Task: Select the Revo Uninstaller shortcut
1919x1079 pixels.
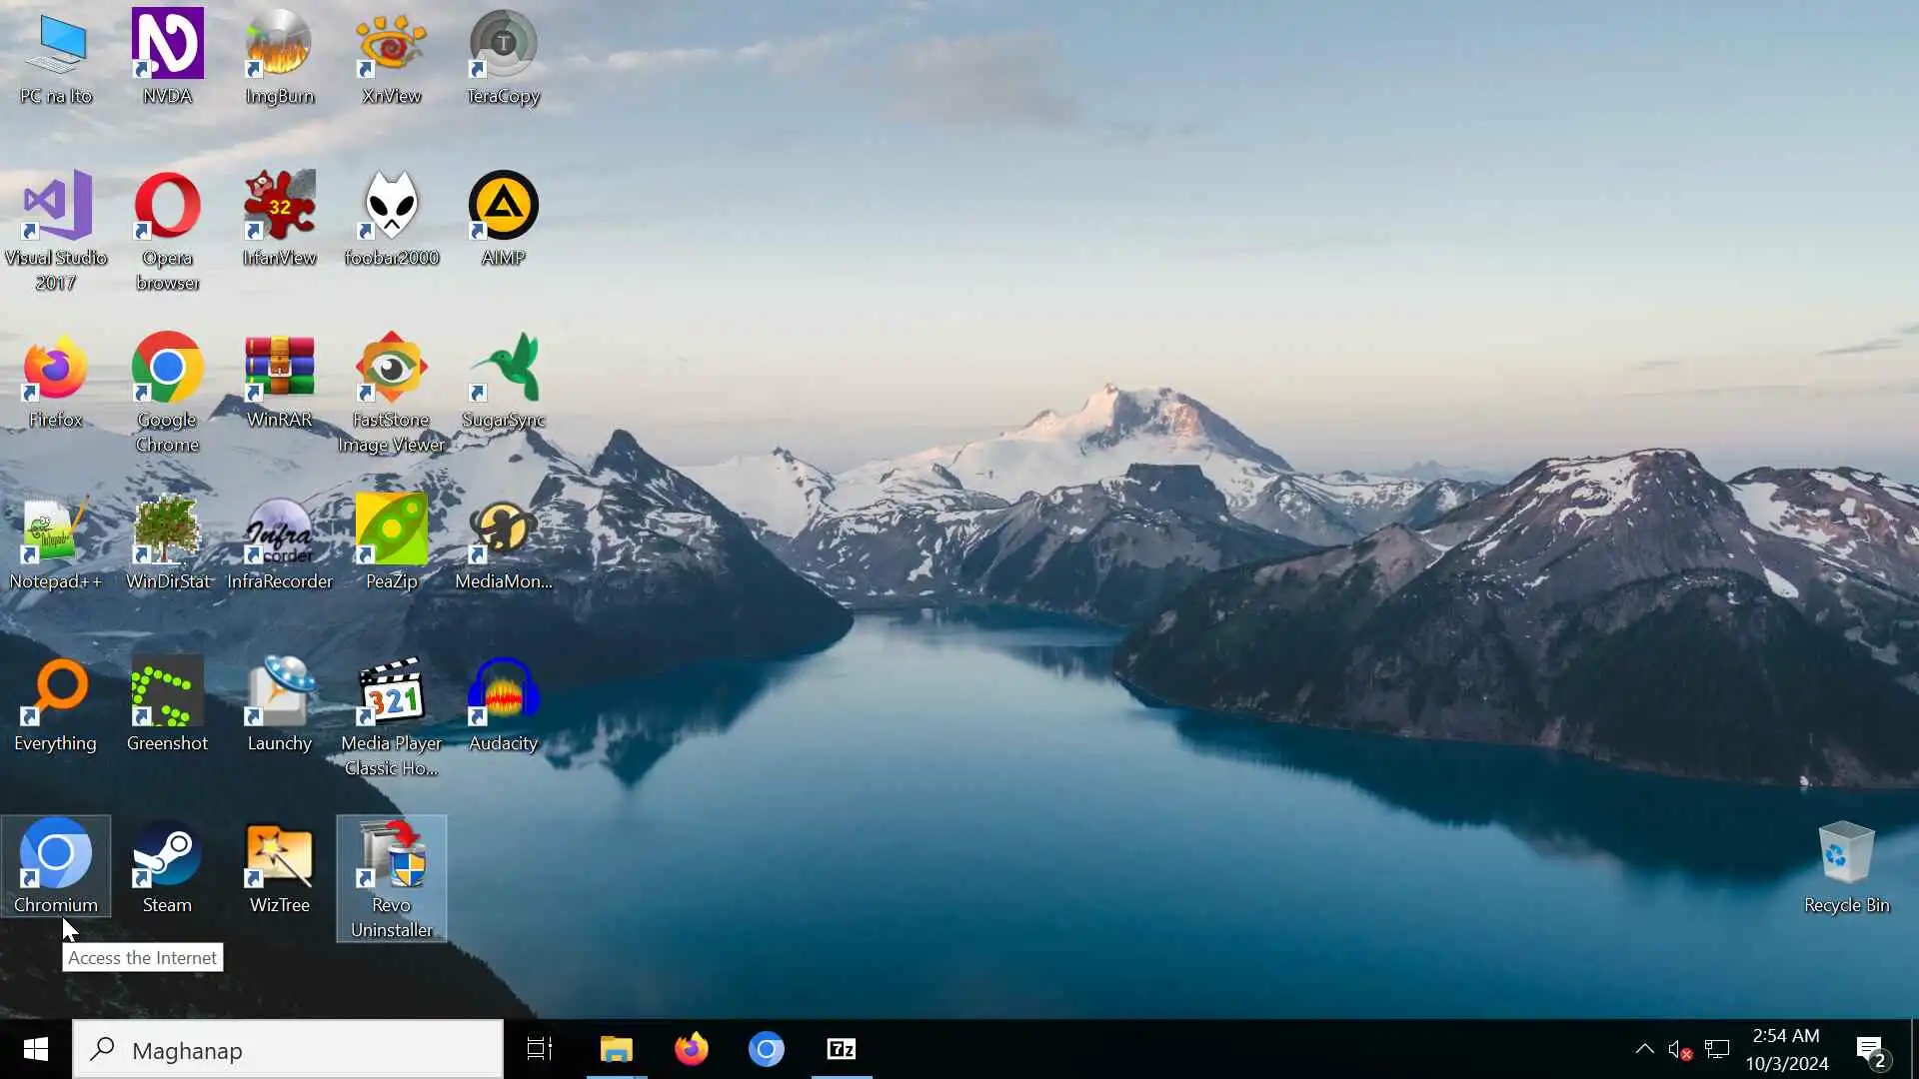Action: 391,855
